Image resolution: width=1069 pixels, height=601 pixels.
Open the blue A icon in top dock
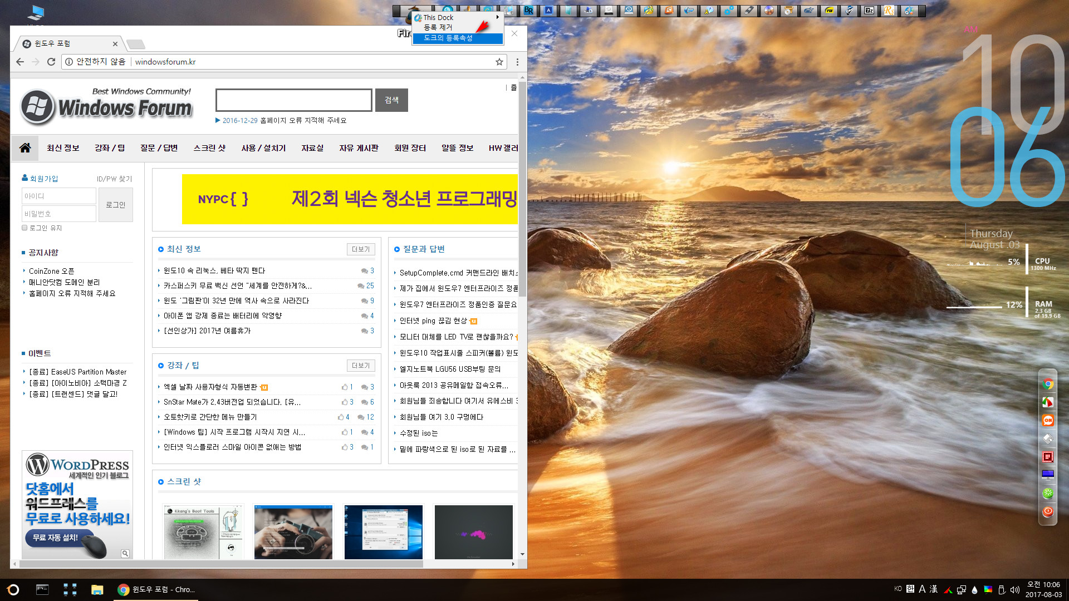coord(548,11)
